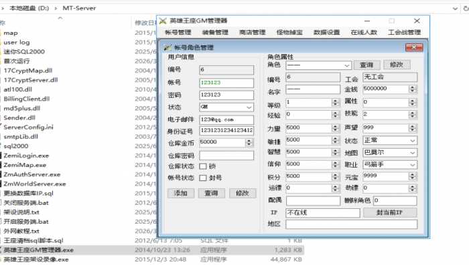Open the 在线人数 menu
The width and height of the screenshot is (469, 265).
pos(364,32)
